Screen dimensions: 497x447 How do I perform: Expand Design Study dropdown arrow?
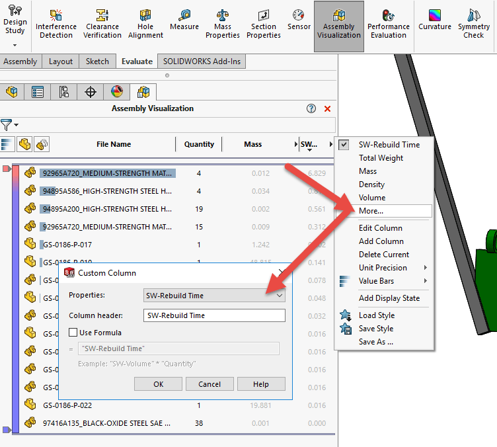click(x=15, y=45)
